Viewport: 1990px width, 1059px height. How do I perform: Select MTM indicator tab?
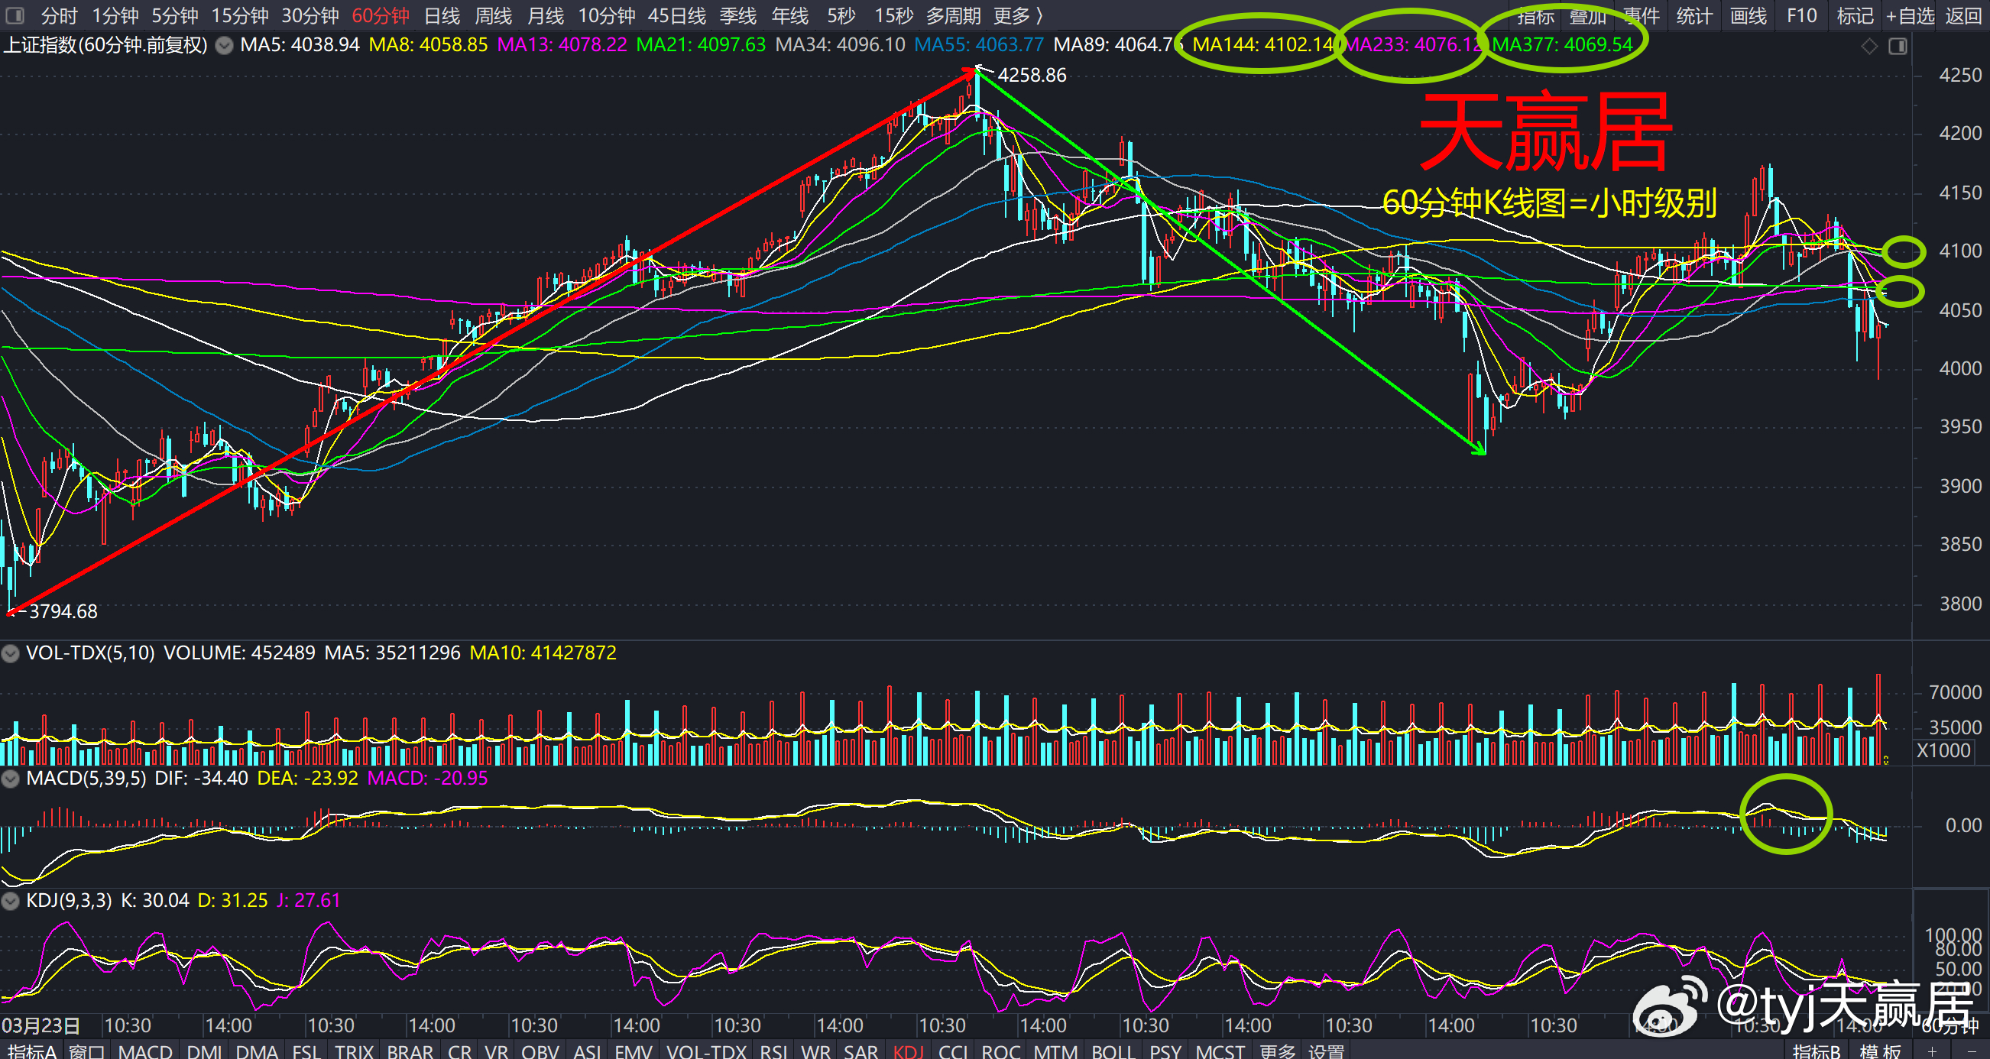1055,1051
